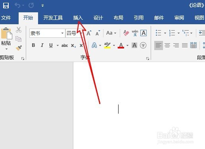Click the Clear Formatting eraser icon
Screen dimensions: 205x149
pyautogui.click(x=126, y=33)
